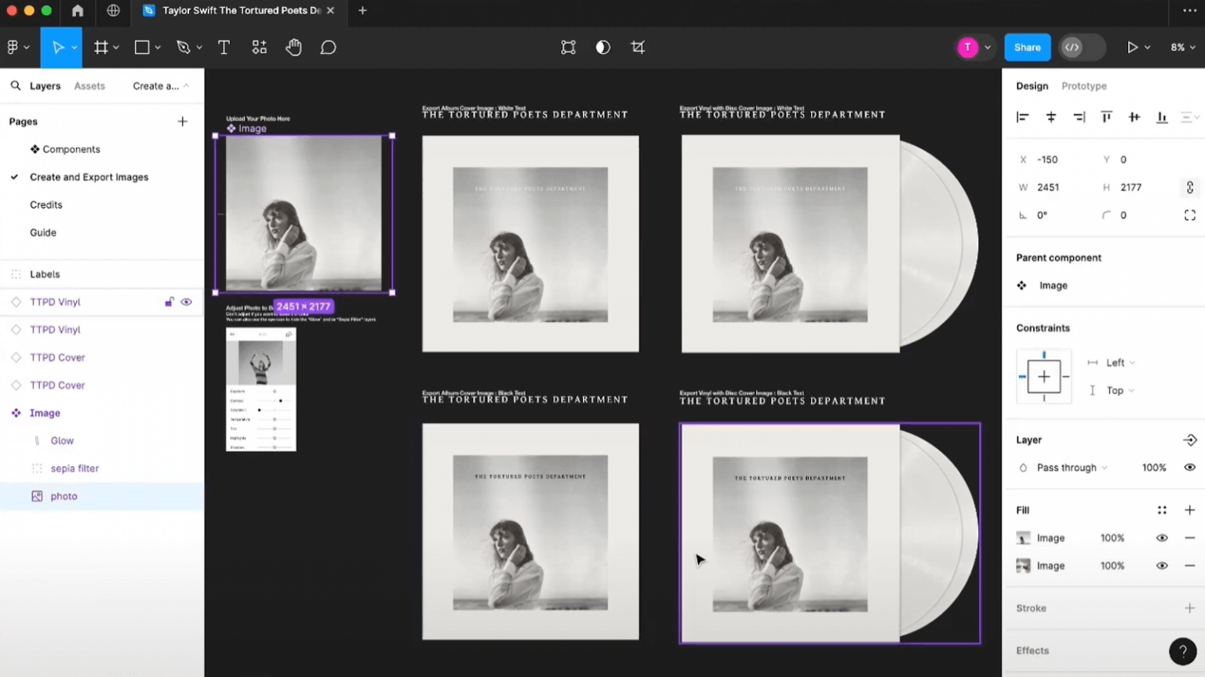This screenshot has height=677, width=1205.
Task: Select the Hand tool
Action: 293,48
